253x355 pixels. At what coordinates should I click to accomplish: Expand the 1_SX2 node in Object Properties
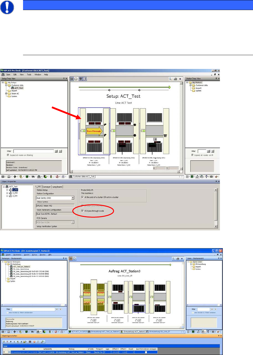click(7, 190)
